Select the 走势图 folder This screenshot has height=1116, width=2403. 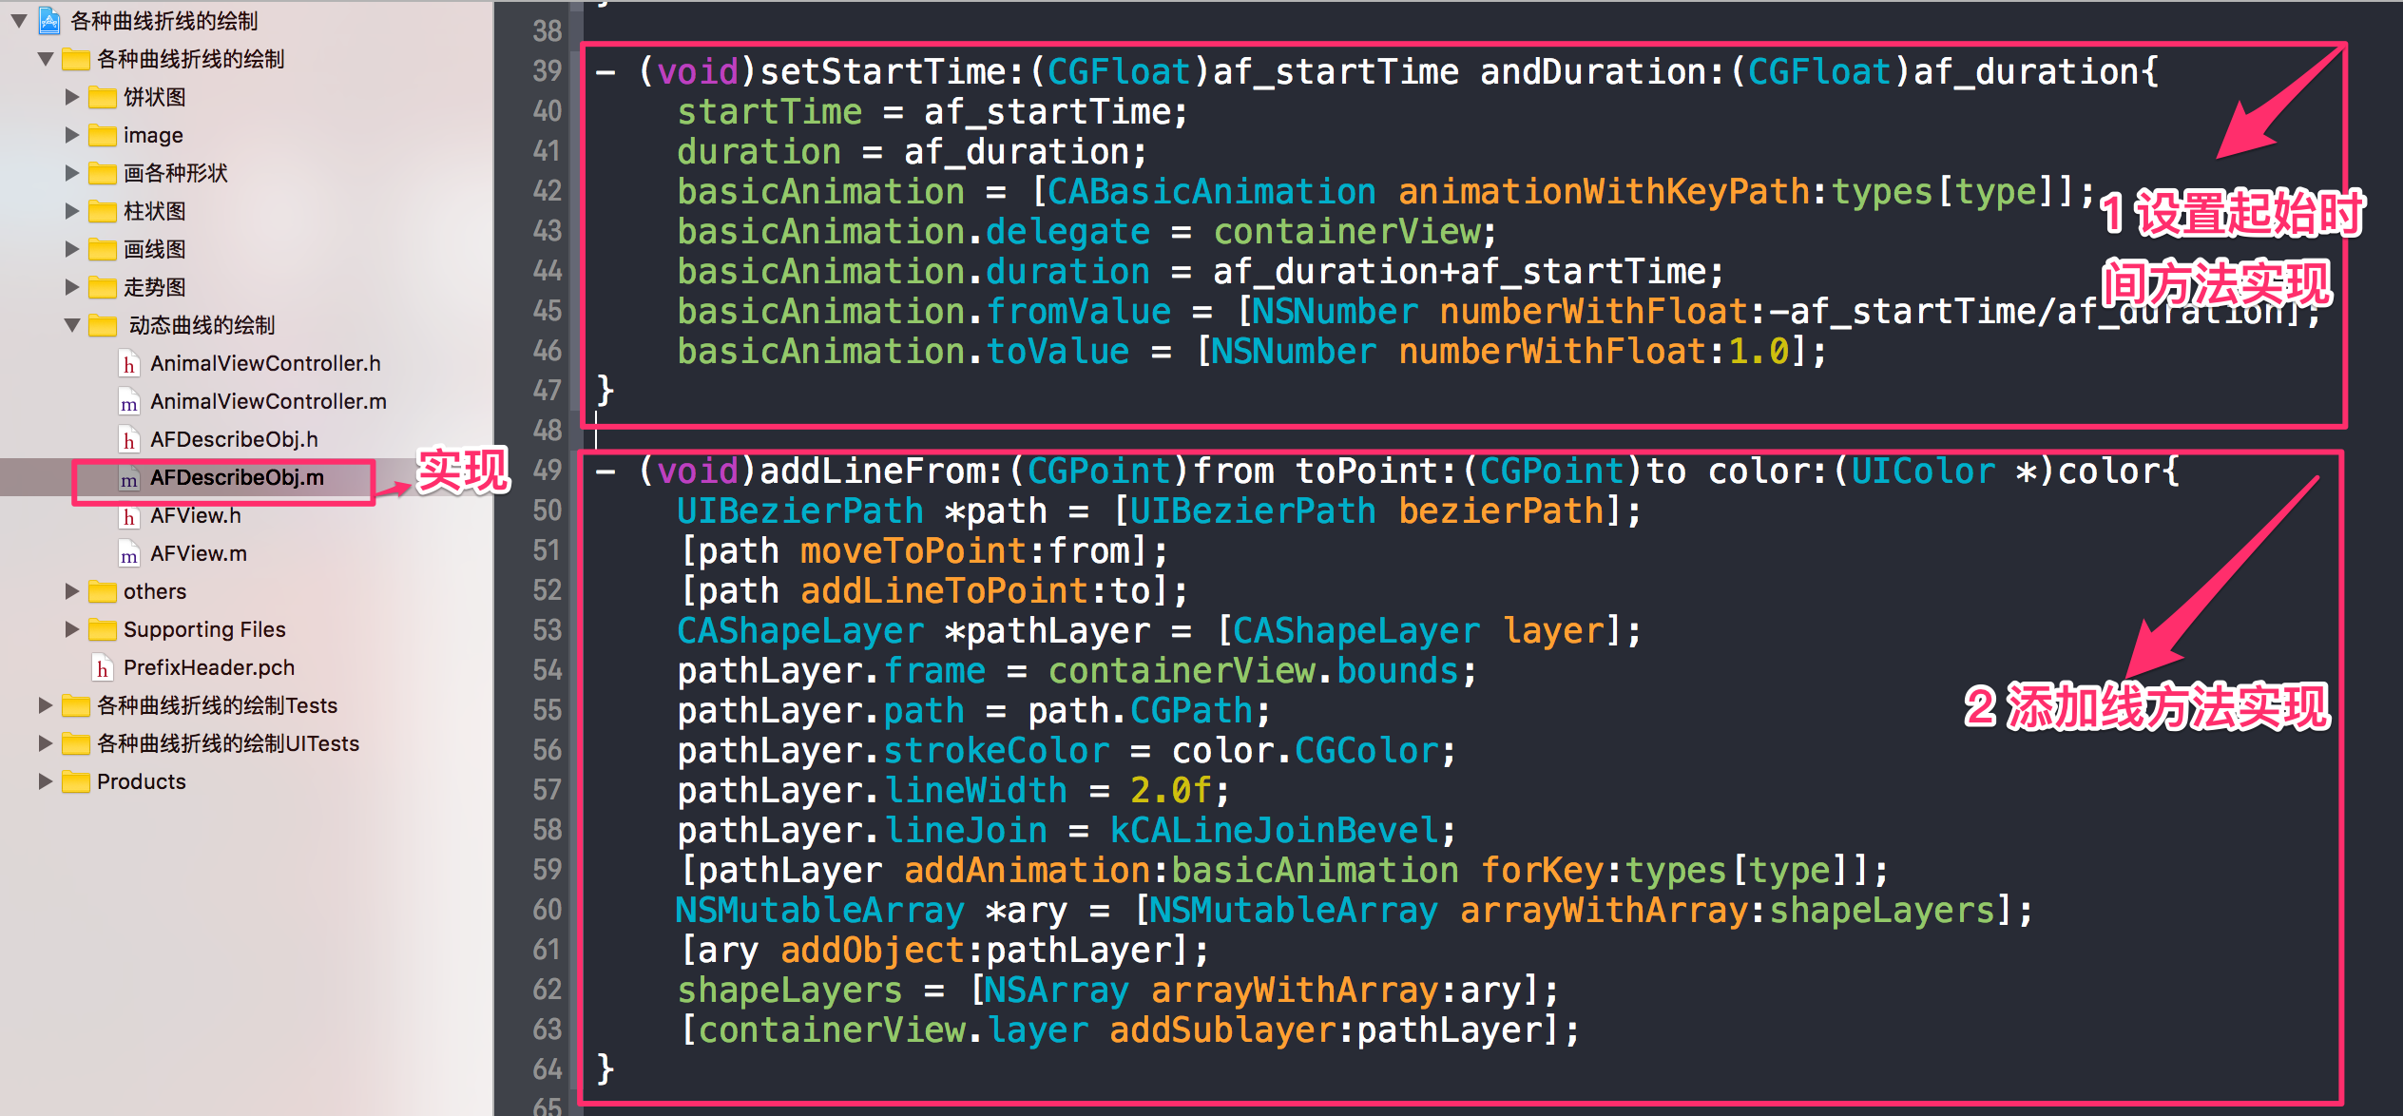coord(154,287)
